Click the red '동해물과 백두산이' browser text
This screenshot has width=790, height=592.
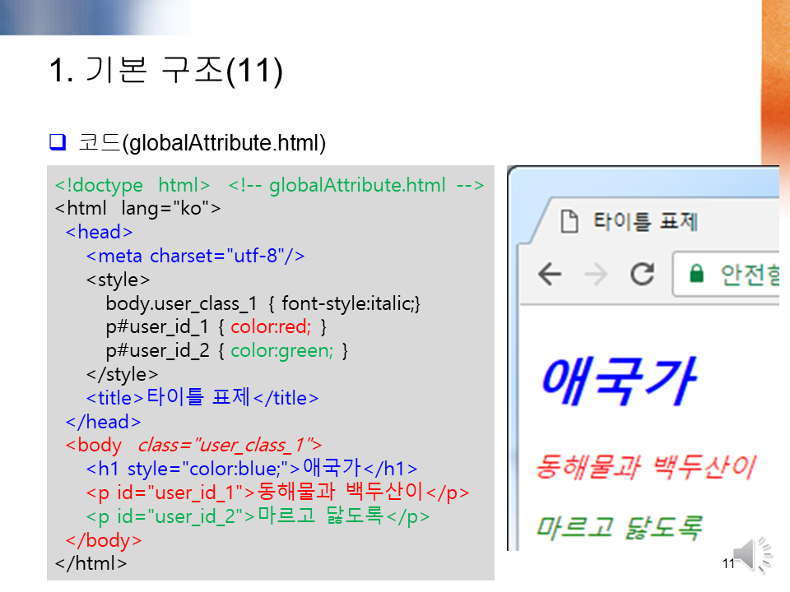click(646, 467)
